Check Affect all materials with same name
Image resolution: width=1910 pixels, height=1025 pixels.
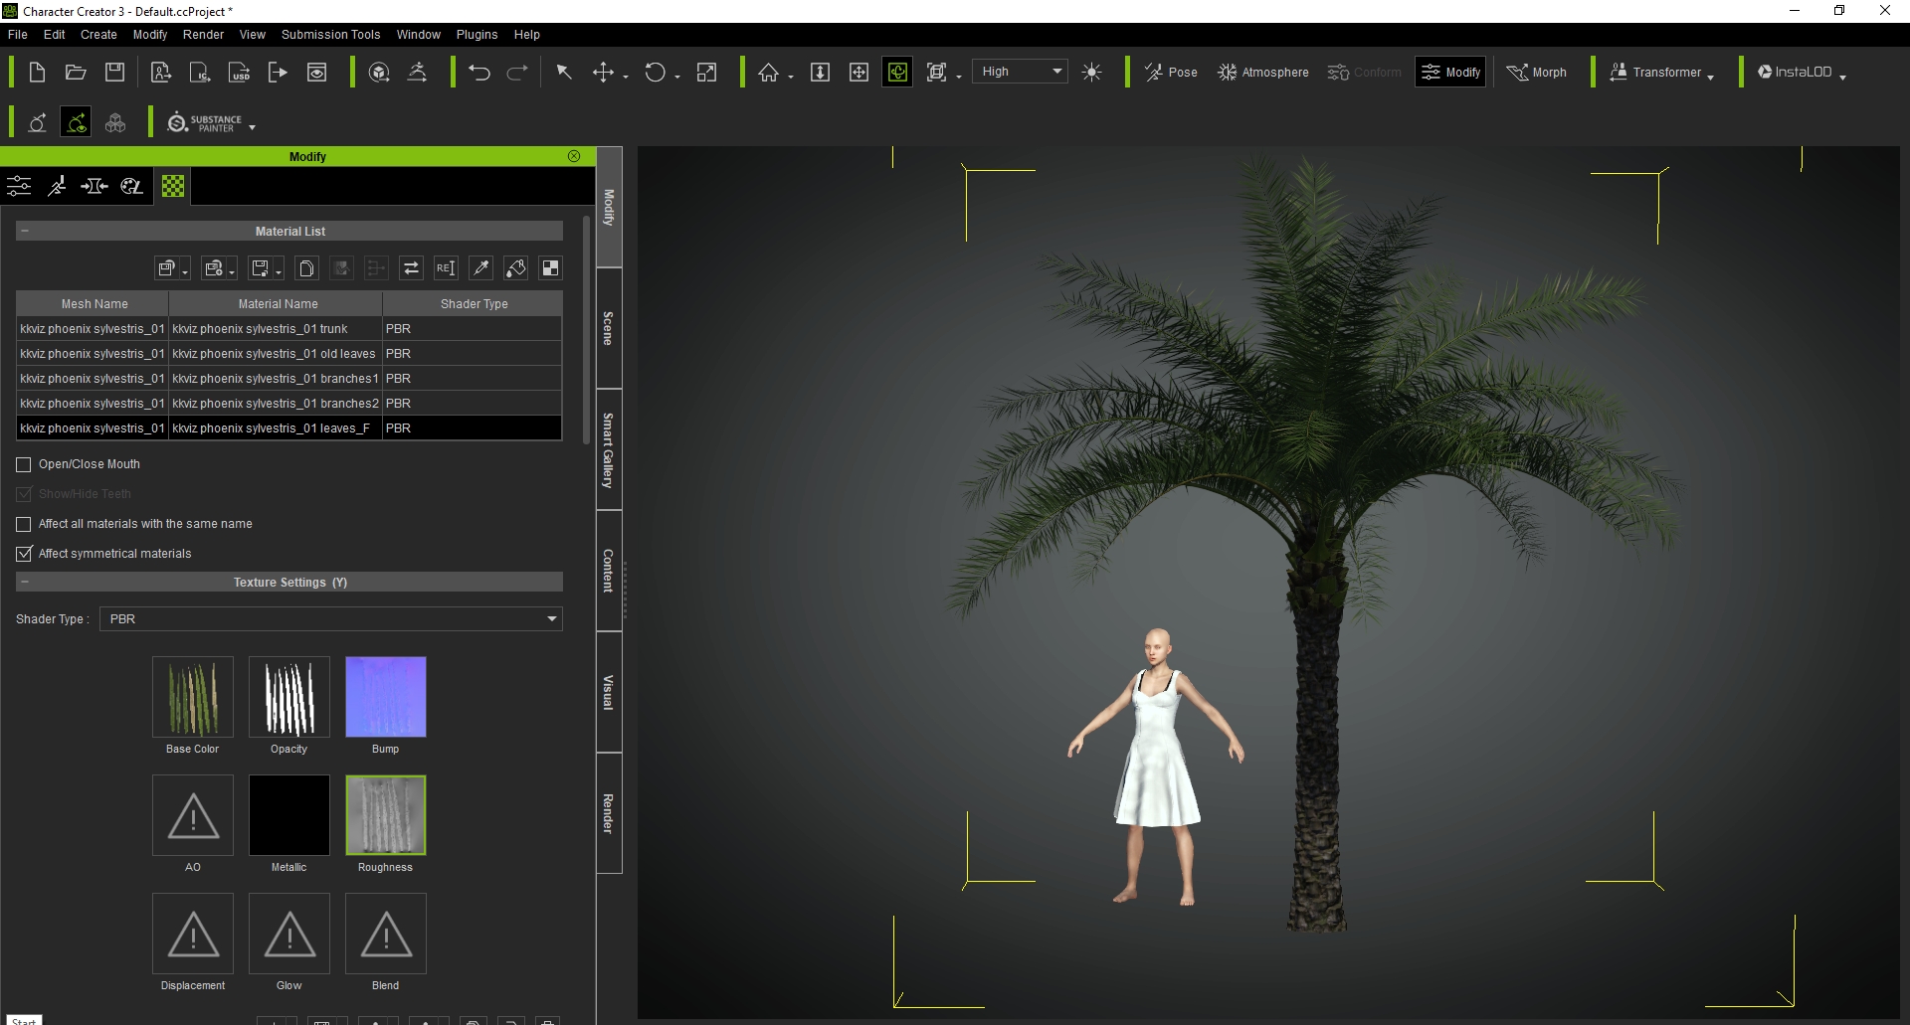pyautogui.click(x=24, y=524)
